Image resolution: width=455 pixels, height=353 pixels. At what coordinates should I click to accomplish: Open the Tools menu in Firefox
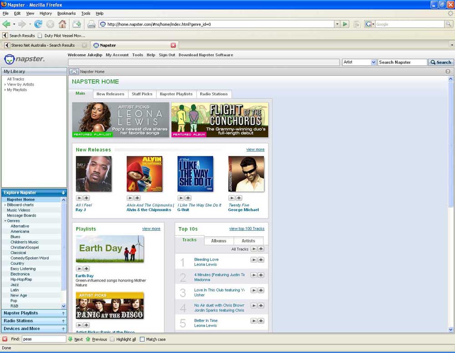(86, 13)
